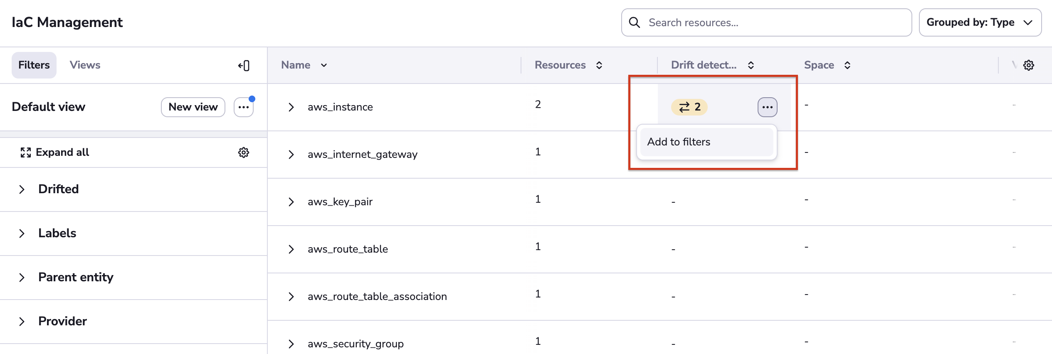Expand the Provider filter section

click(22, 322)
